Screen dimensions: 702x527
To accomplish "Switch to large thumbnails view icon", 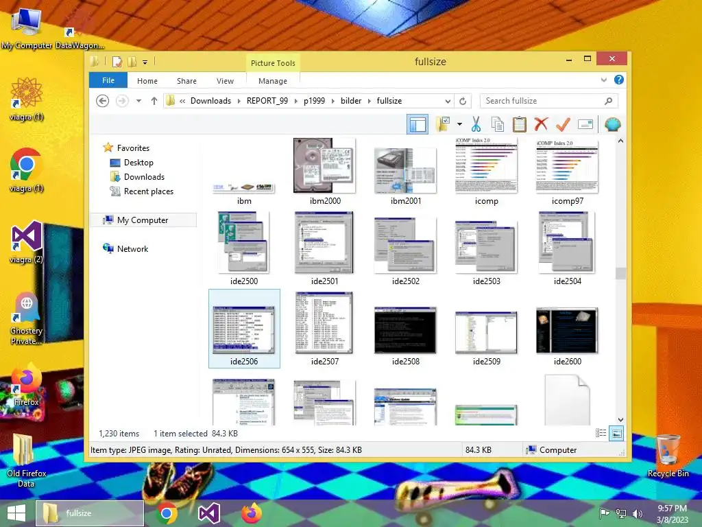I will tap(616, 433).
